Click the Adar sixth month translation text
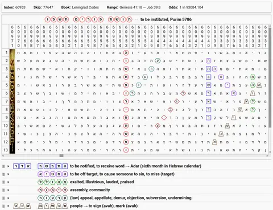The width and height of the screenshot is (273, 210). (166, 166)
